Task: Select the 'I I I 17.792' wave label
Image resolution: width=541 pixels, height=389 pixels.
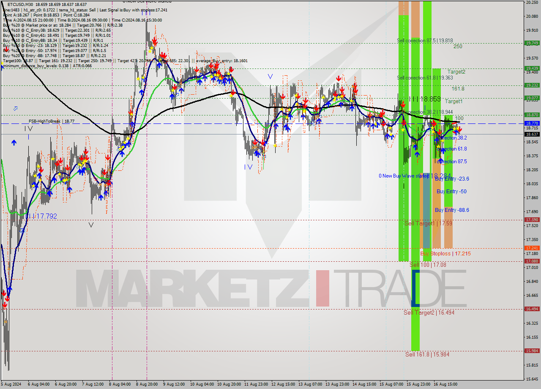Action: coord(41,216)
